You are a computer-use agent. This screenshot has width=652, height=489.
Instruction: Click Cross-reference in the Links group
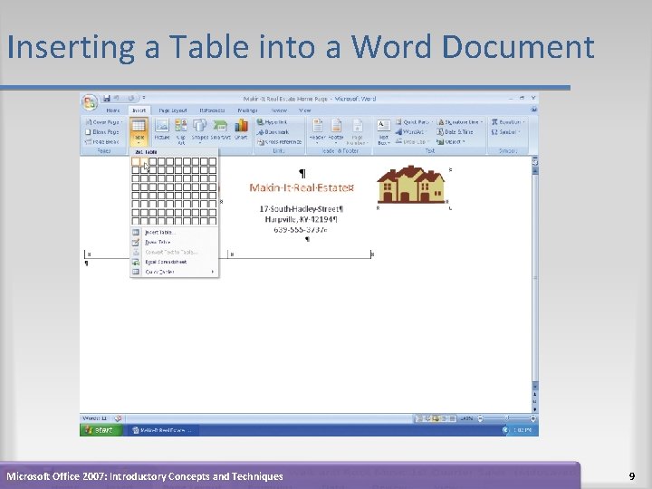[x=279, y=142]
